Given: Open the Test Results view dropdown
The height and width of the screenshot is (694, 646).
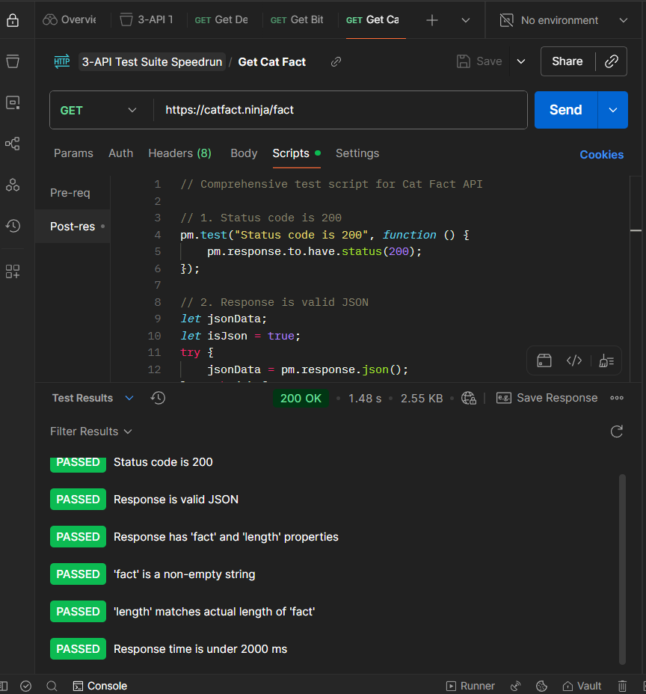Looking at the screenshot, I should (x=93, y=398).
